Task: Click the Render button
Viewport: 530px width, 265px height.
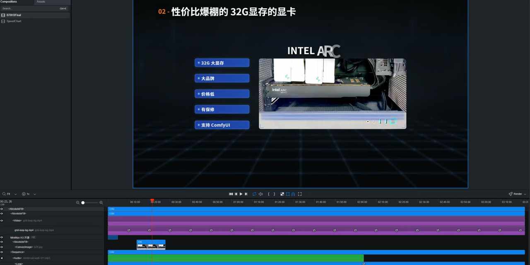Action: click(x=516, y=194)
